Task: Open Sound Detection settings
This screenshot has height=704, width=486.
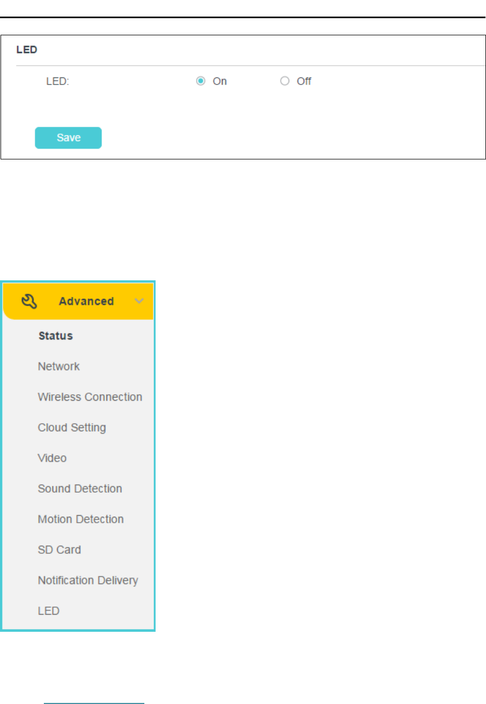Action: tap(80, 488)
